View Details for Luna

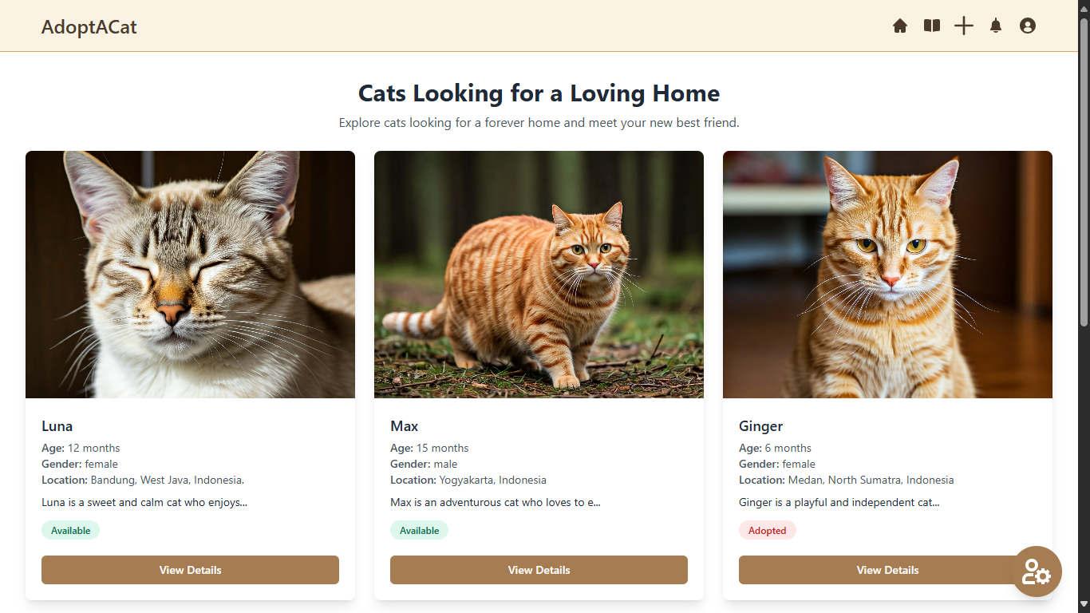[x=190, y=570]
